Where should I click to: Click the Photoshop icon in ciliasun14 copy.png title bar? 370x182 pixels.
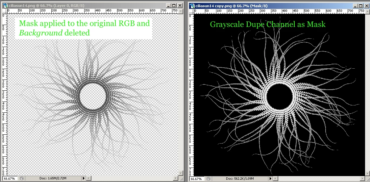pyautogui.click(x=192, y=6)
